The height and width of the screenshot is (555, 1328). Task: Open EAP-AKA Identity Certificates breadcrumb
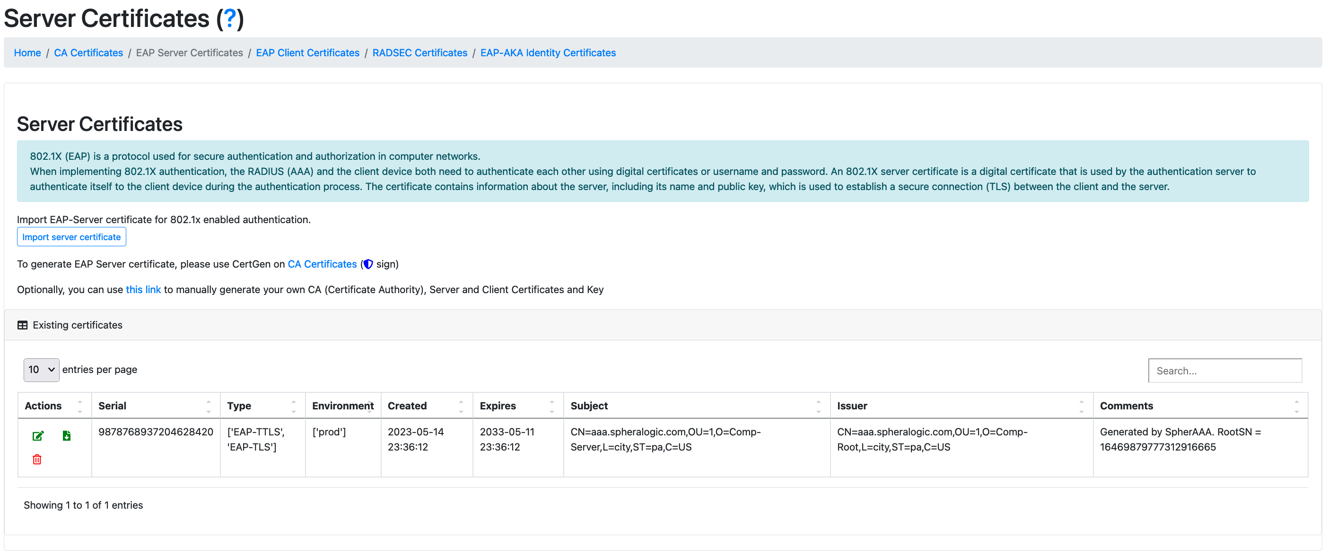548,53
